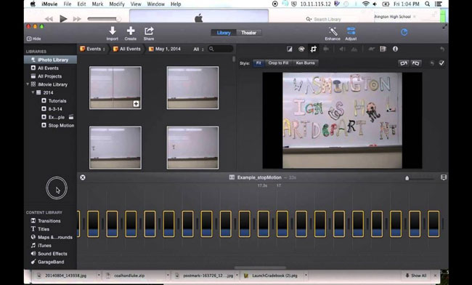Toggle the Adjust sliders panel
This screenshot has height=285, width=472.
coord(351,31)
